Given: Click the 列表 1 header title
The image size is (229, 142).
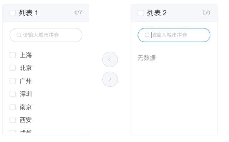Looking at the screenshot, I should click(x=28, y=13).
